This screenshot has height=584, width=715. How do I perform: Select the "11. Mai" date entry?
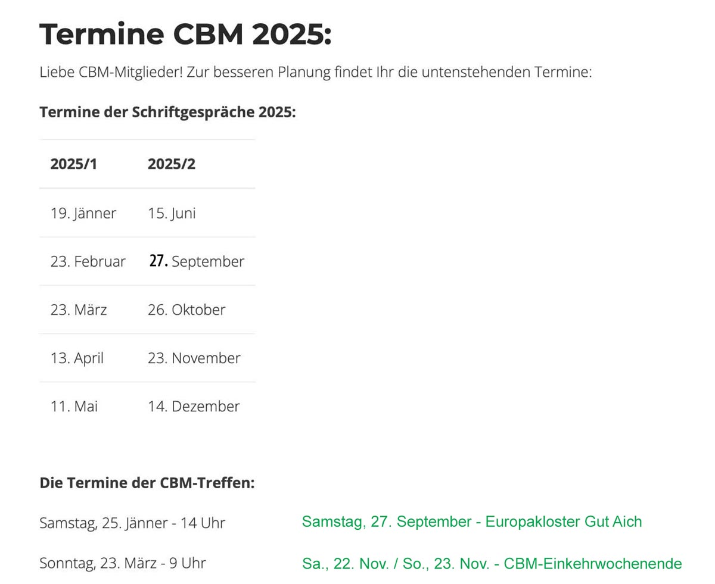pyautogui.click(x=74, y=406)
